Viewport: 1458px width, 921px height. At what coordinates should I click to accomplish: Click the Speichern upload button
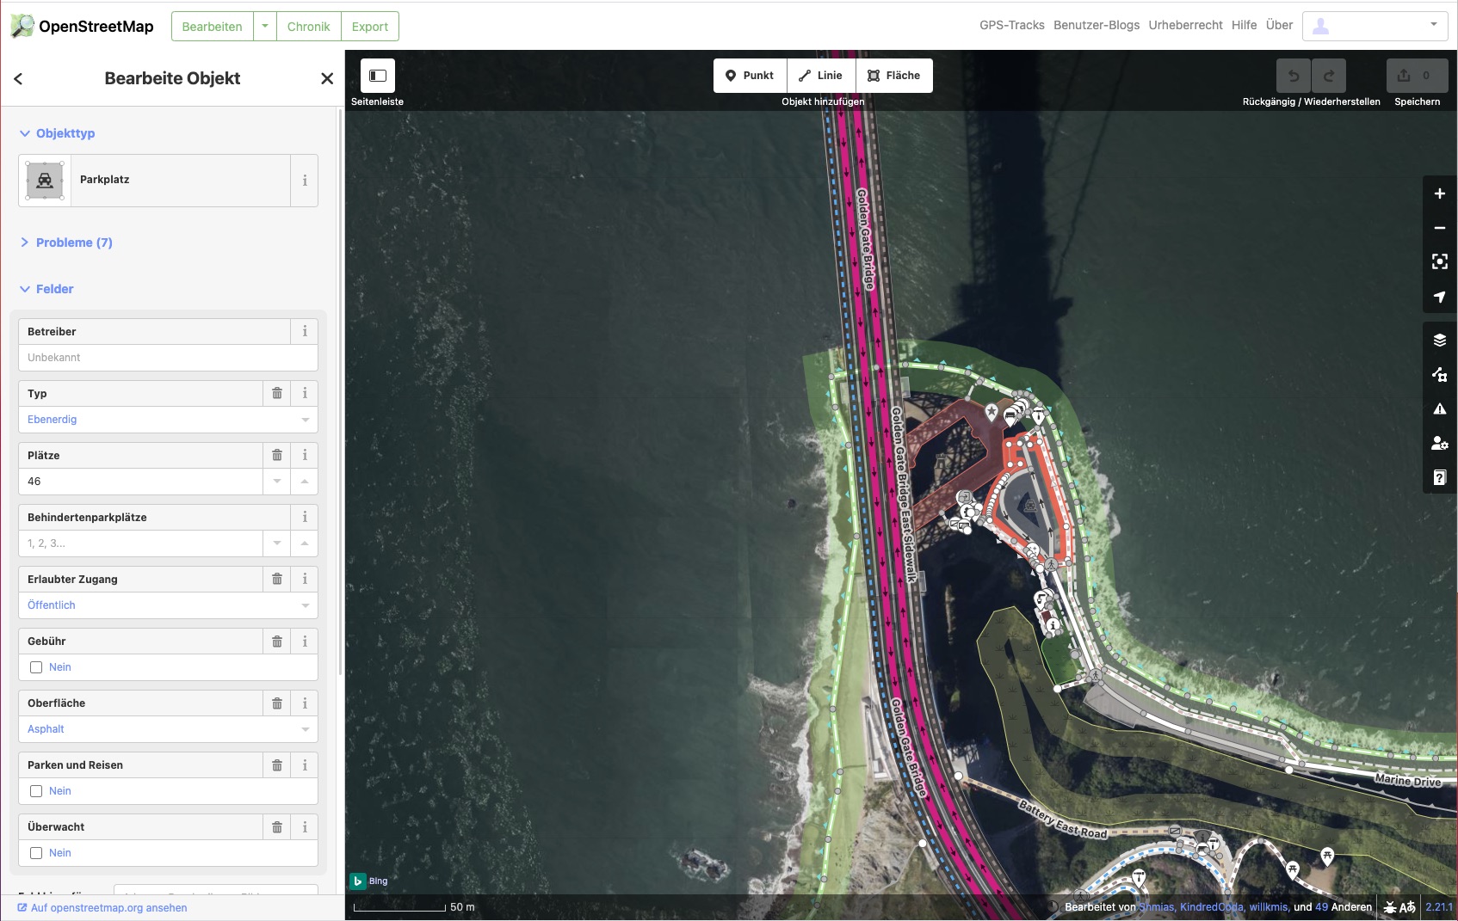tap(1417, 76)
